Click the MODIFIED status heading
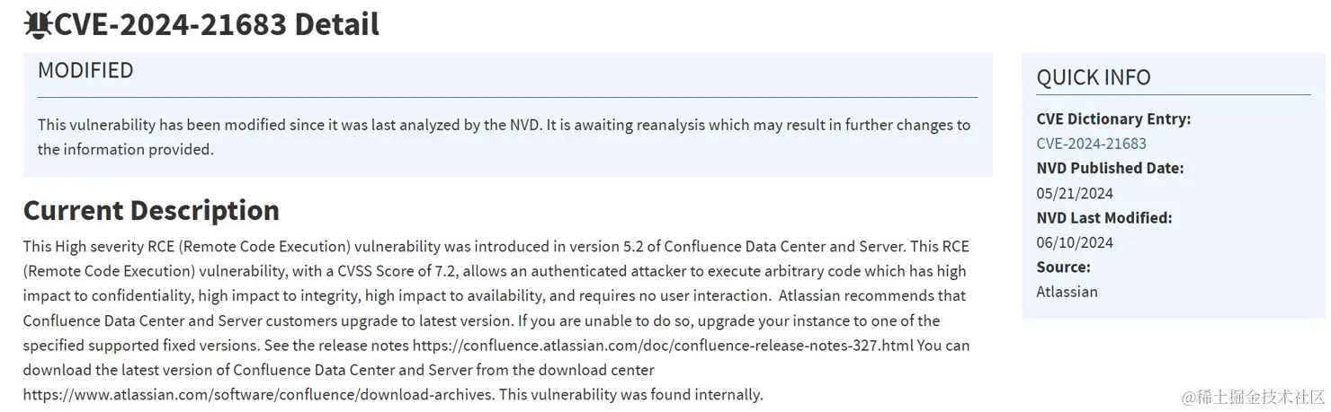This screenshot has height=412, width=1331. pos(85,70)
